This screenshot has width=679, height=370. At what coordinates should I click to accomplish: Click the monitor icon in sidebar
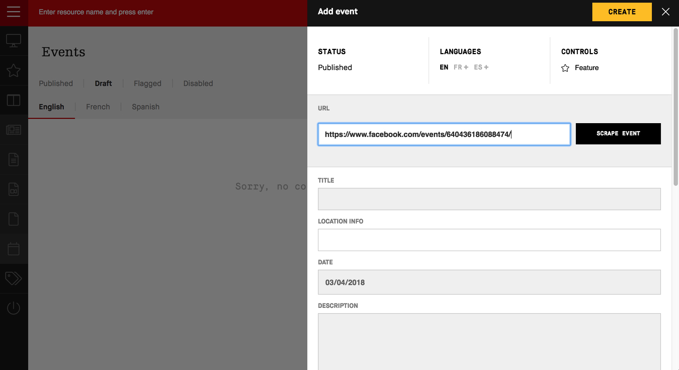coord(14,40)
